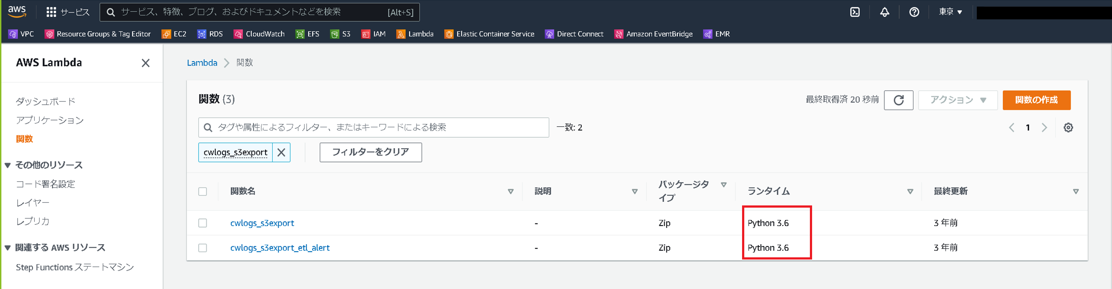This screenshot has height=289, width=1112.
Task: Open Lambda shortcut in favorites bar
Action: (x=415, y=34)
